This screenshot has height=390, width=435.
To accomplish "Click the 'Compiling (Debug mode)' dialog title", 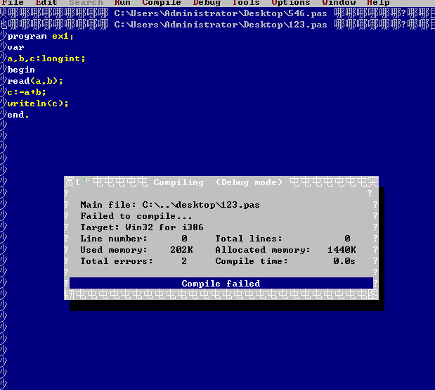I will coord(218,182).
